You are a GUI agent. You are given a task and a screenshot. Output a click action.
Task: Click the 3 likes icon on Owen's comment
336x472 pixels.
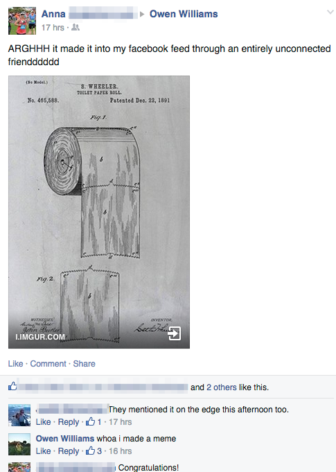[x=90, y=451]
